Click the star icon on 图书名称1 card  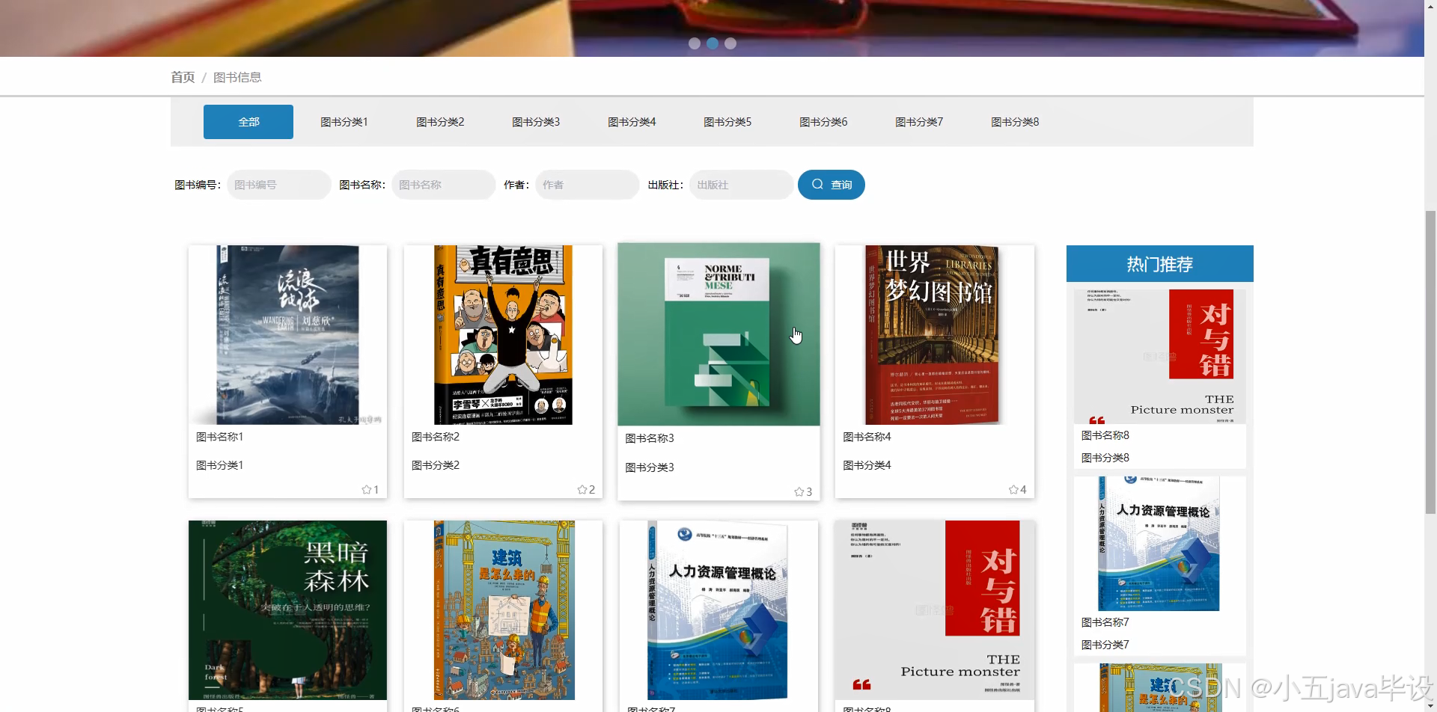[x=367, y=490]
